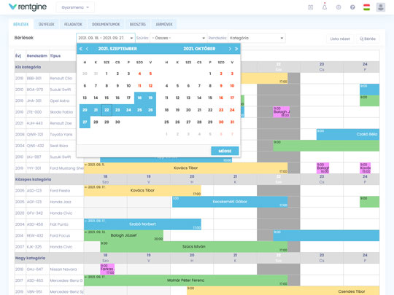Open the notifications bell icon
The height and width of the screenshot is (295, 394).
(x=325, y=7)
